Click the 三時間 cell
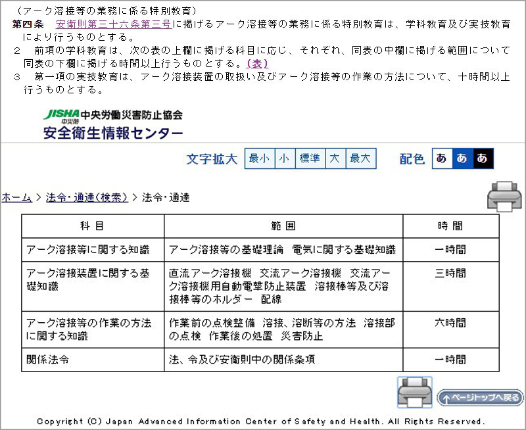This screenshot has width=526, height=430. click(x=451, y=286)
